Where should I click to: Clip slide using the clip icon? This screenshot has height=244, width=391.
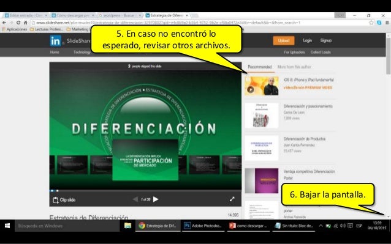64,200
